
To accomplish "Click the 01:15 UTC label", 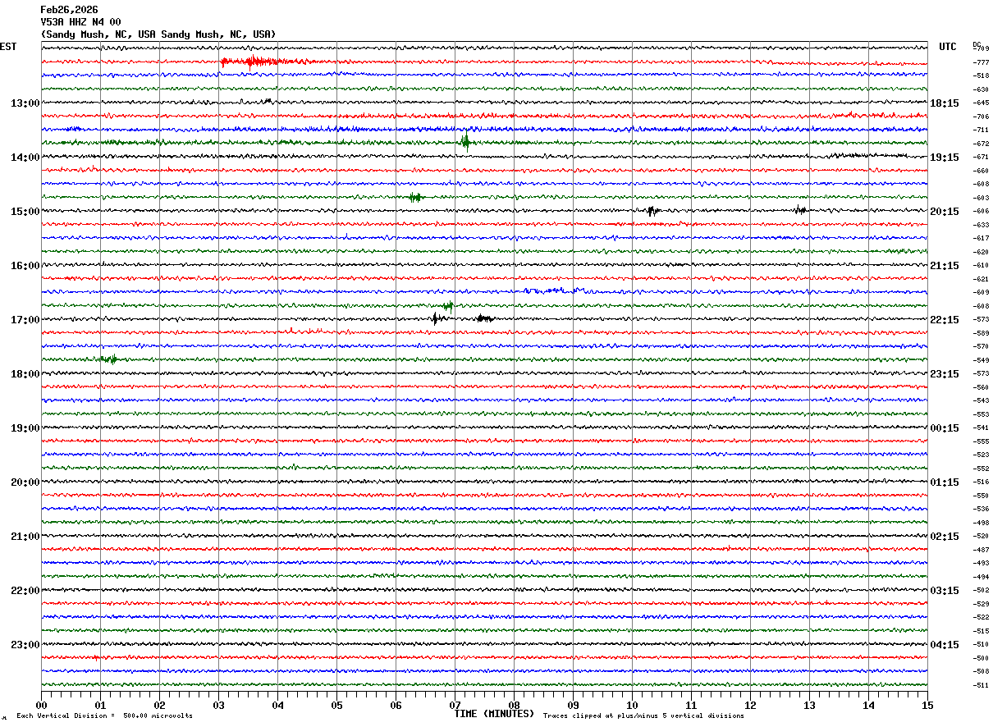I will pyautogui.click(x=945, y=482).
